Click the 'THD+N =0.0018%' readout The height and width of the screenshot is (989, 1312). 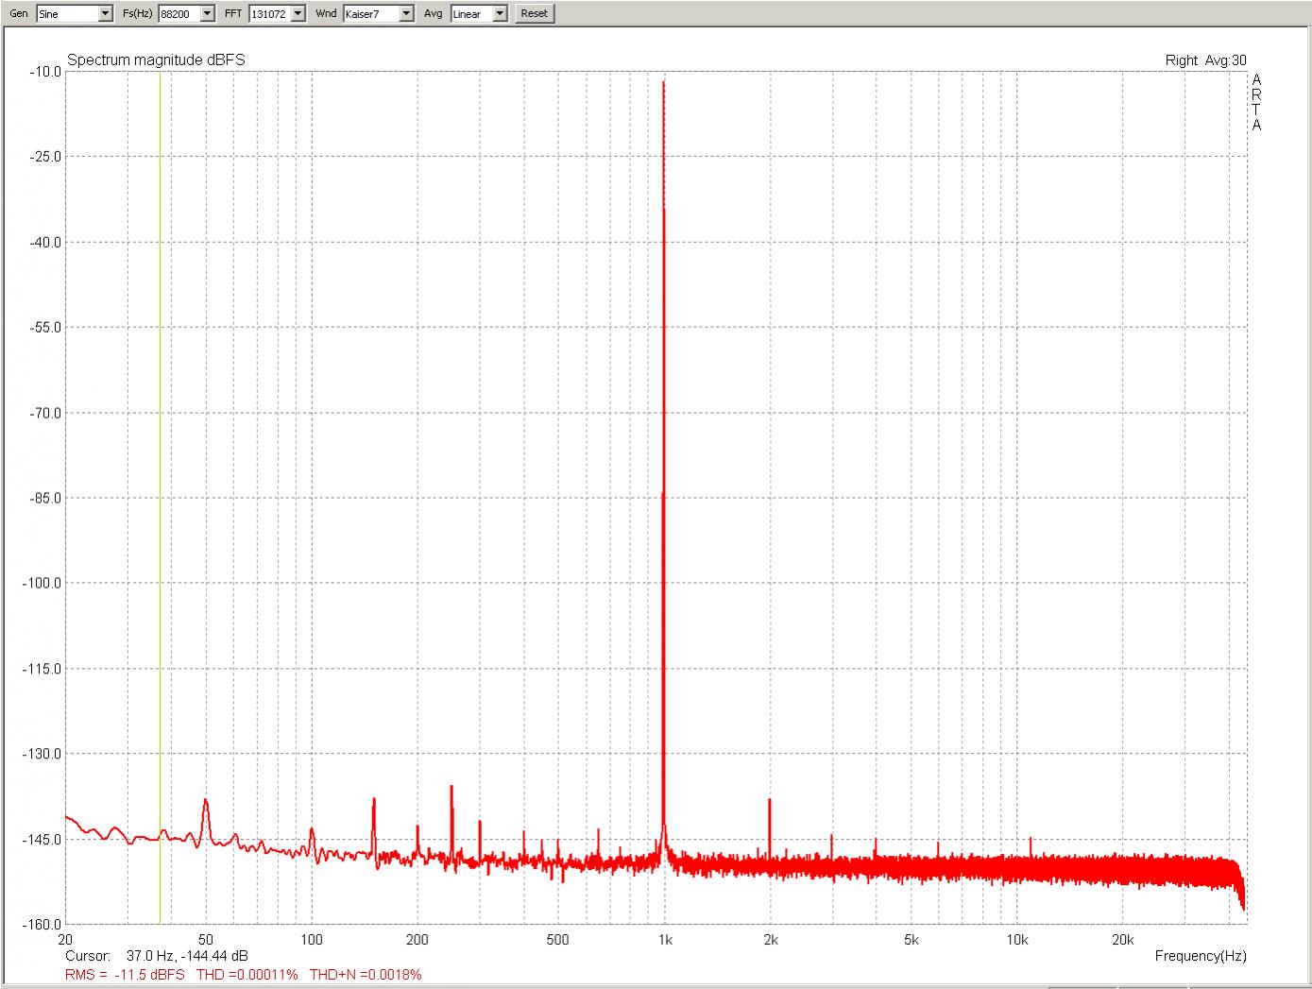(365, 974)
